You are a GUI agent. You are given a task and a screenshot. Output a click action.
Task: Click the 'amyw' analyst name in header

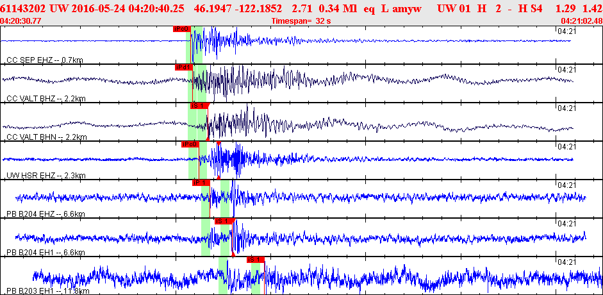click(406, 8)
